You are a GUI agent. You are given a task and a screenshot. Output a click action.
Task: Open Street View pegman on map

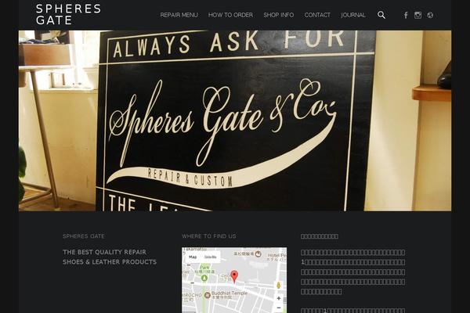pyautogui.click(x=278, y=285)
